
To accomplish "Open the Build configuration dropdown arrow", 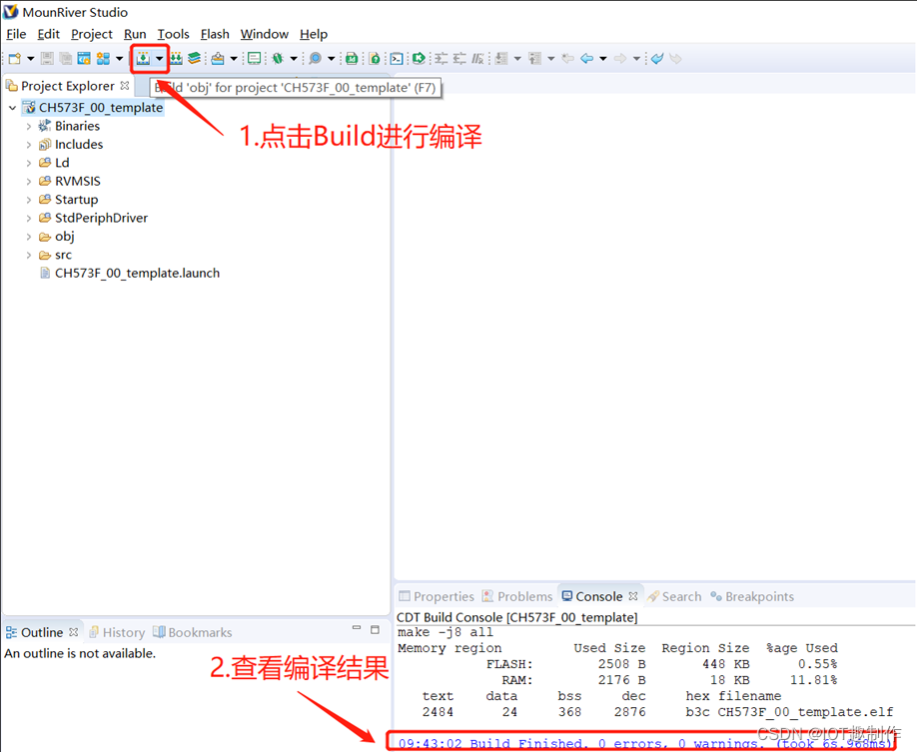I will (x=159, y=59).
